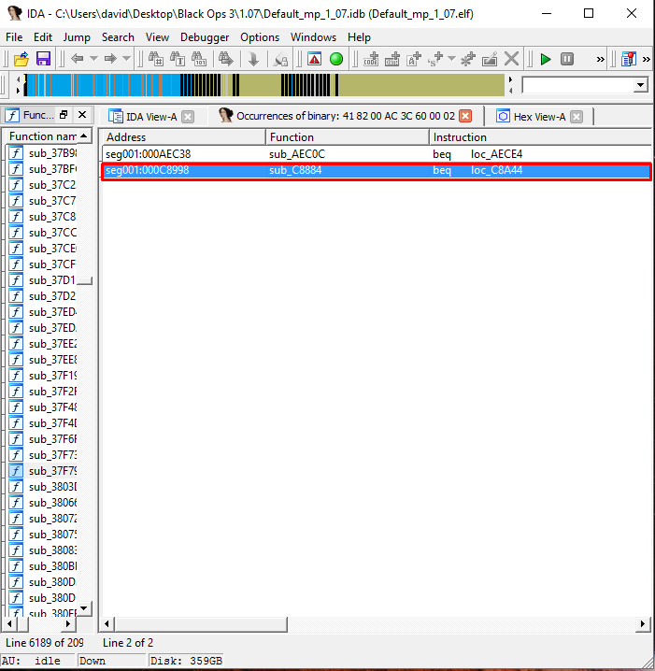Open the Edit menu
655x671 pixels.
tap(43, 37)
